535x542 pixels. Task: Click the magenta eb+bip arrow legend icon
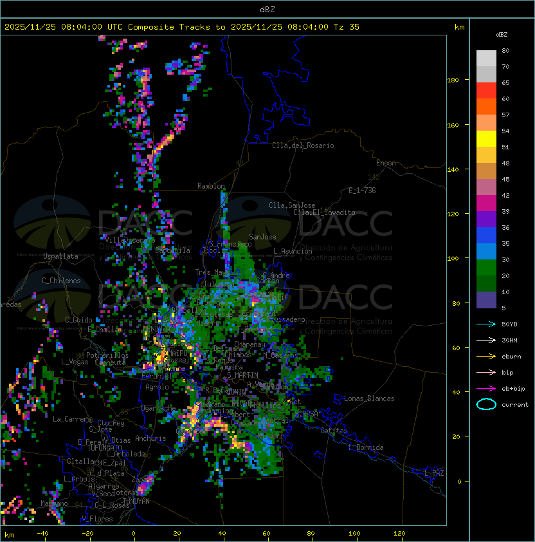486,389
